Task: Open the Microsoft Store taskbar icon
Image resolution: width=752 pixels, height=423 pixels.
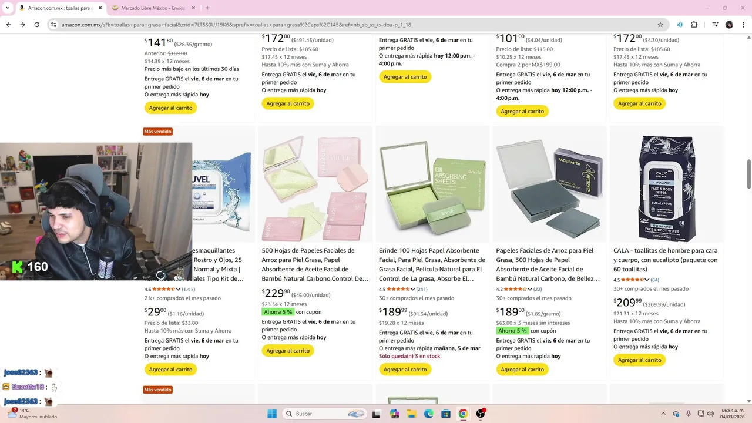Action: [446, 414]
